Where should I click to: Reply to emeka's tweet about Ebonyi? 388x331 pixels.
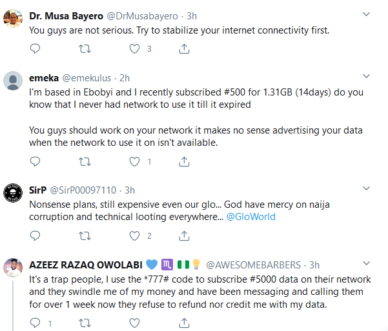coord(36,161)
